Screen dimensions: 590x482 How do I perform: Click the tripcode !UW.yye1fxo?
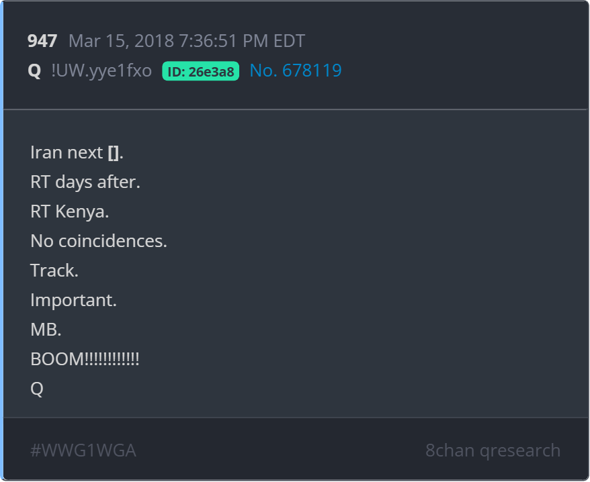101,70
